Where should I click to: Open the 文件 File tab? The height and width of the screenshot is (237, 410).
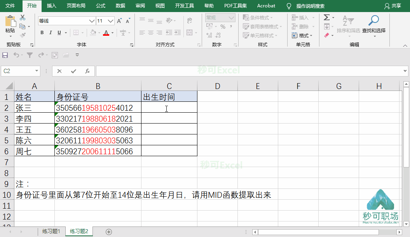[x=10, y=6]
